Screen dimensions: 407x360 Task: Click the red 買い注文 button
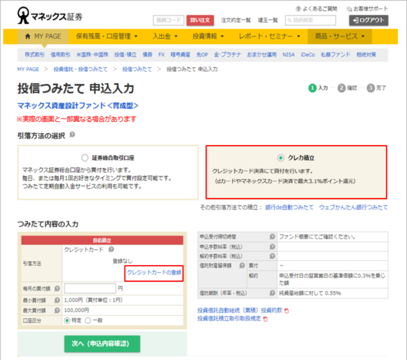pos(200,20)
